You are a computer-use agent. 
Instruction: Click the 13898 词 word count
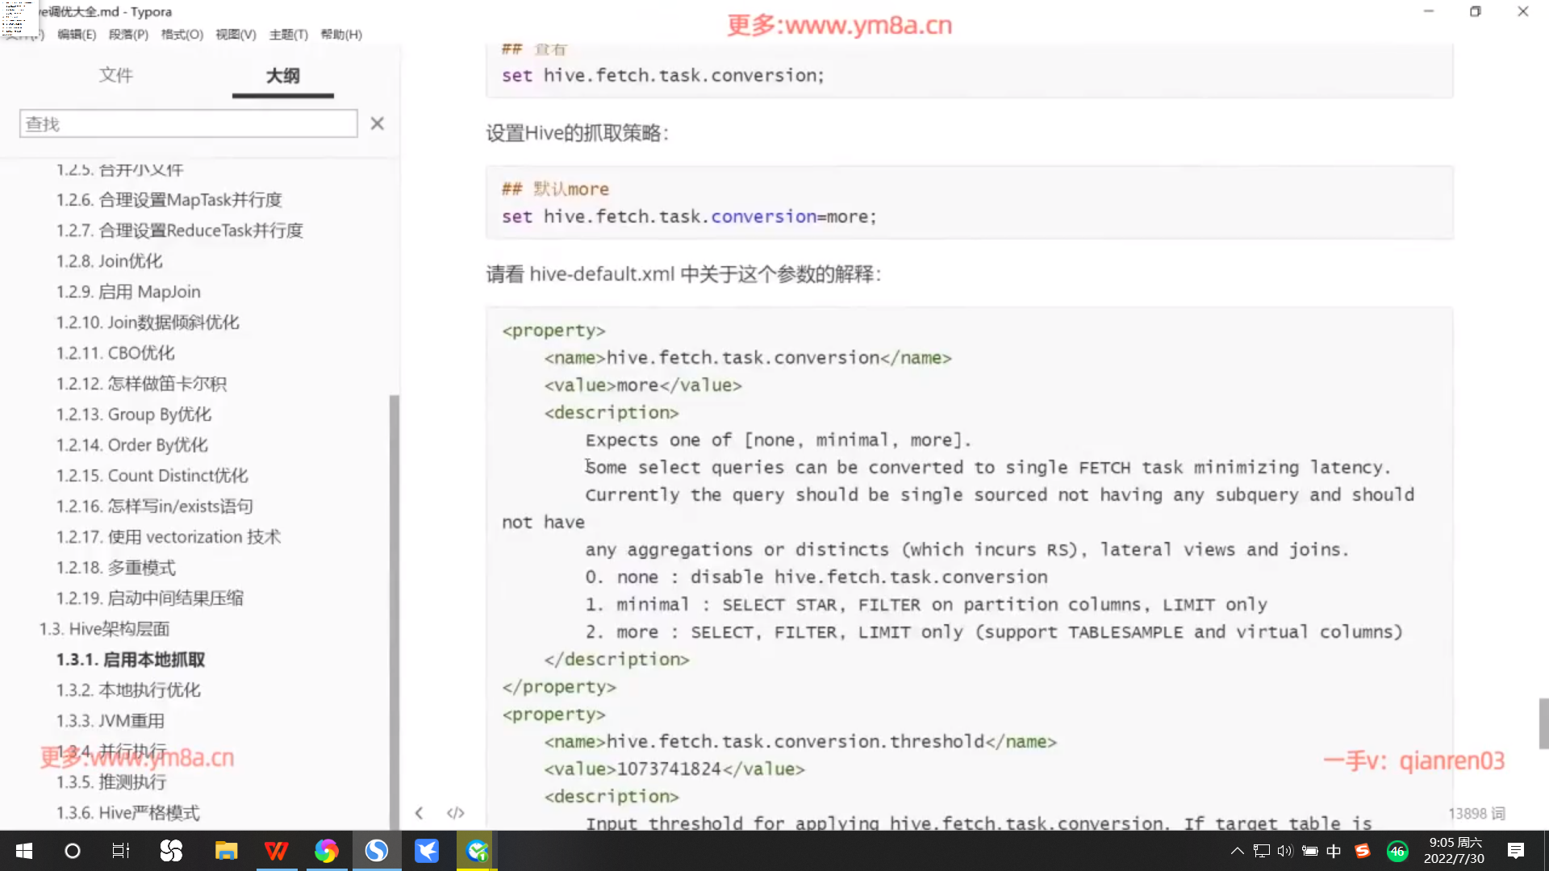[1476, 814]
